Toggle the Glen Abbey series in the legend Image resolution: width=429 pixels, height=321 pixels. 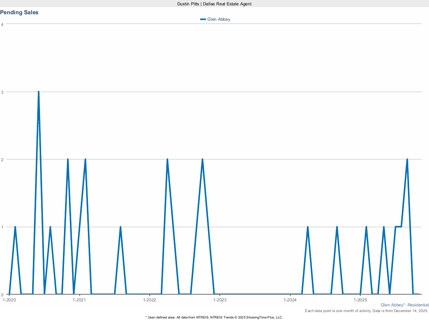pyautogui.click(x=219, y=19)
